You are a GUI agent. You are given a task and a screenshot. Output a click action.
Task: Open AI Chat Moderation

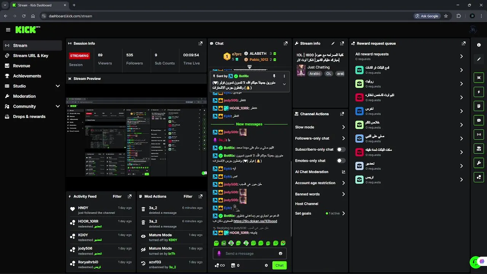pyautogui.click(x=320, y=172)
